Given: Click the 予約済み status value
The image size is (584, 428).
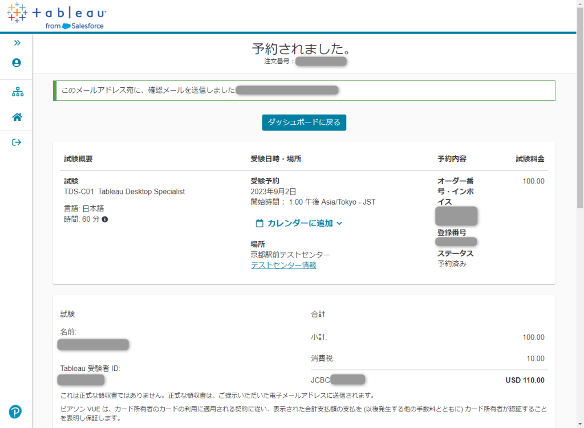Looking at the screenshot, I should (452, 264).
